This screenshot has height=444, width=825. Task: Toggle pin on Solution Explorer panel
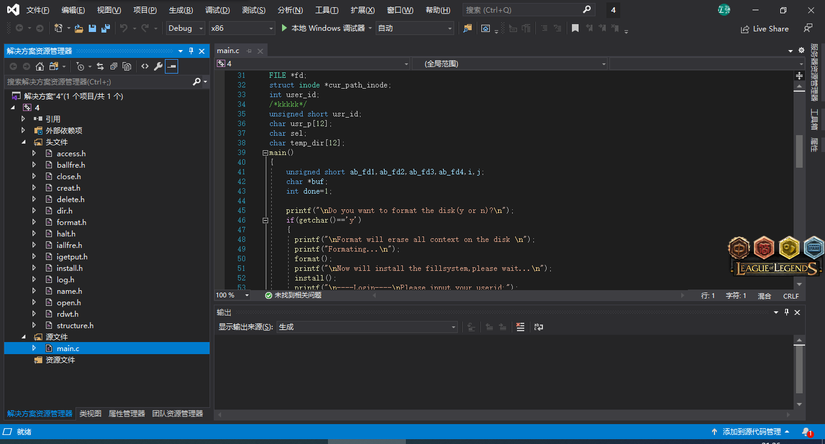click(x=191, y=51)
